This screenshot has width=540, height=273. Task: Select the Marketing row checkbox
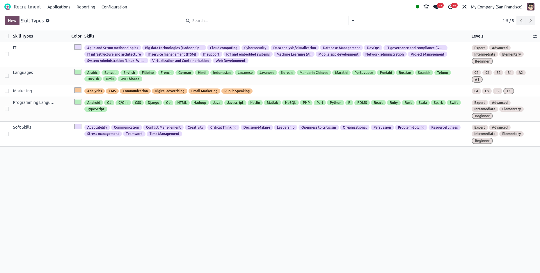[x=7, y=91]
